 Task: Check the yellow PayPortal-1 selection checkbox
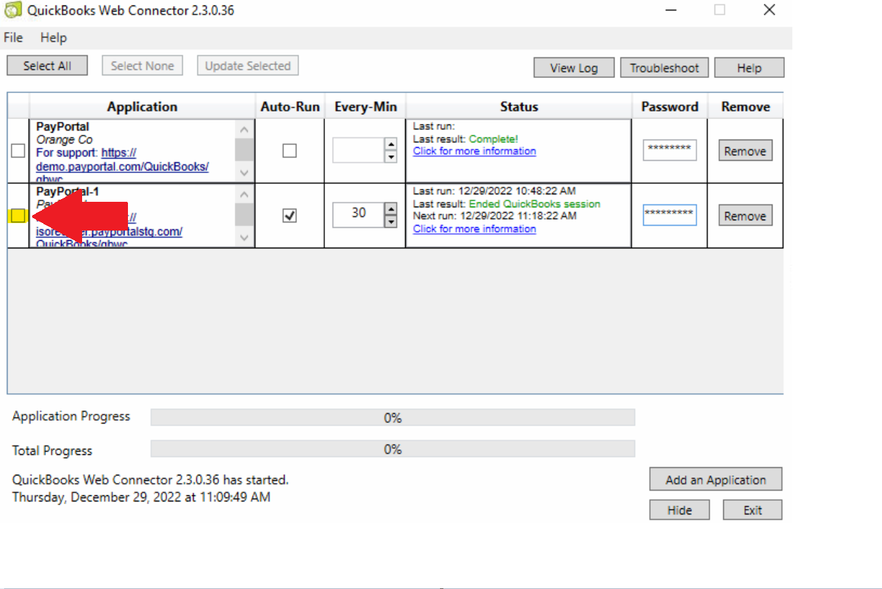[18, 215]
